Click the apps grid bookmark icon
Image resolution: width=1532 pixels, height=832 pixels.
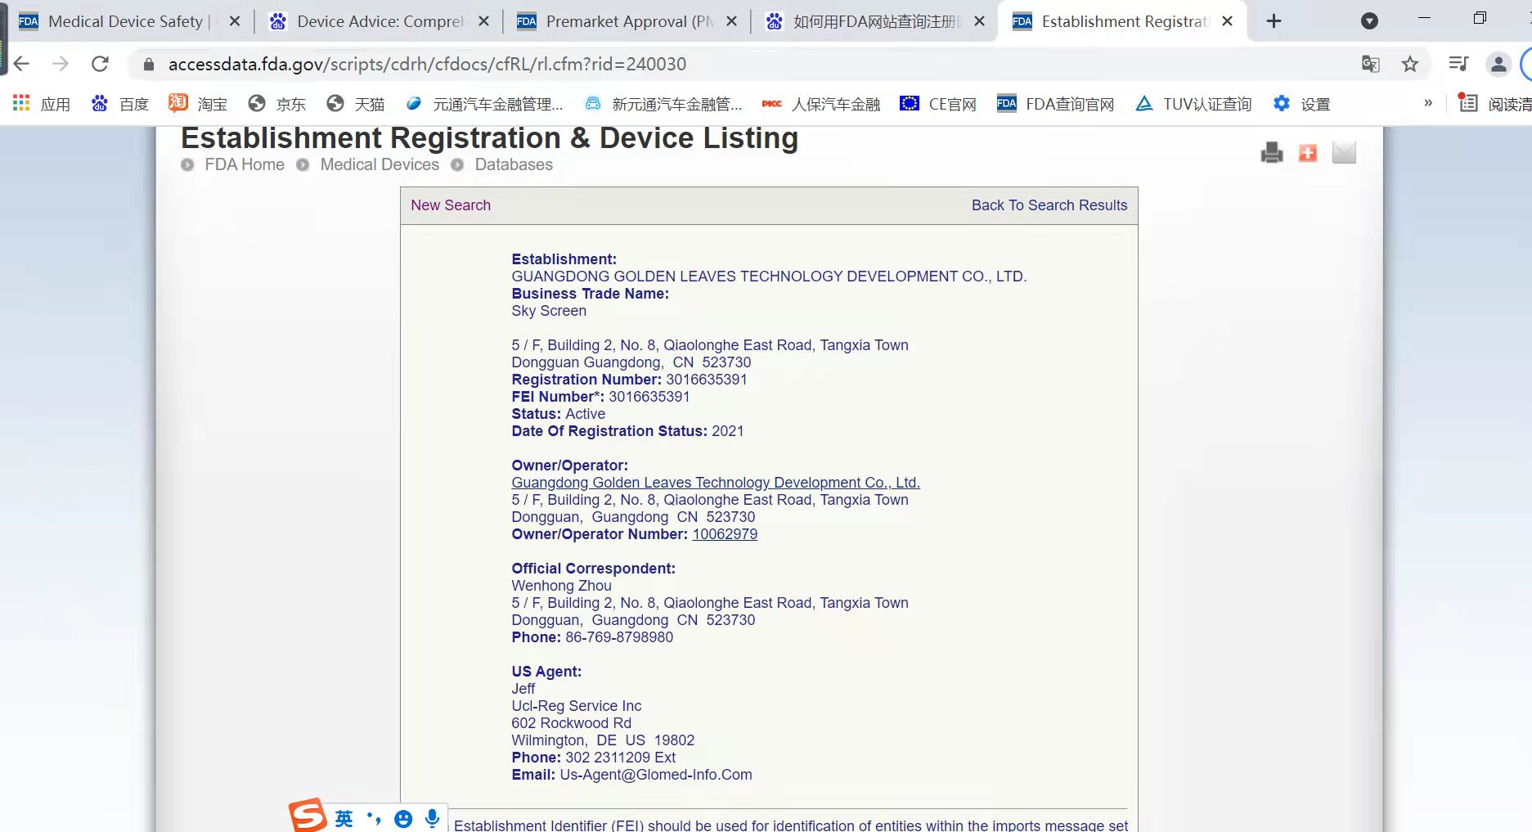(21, 104)
